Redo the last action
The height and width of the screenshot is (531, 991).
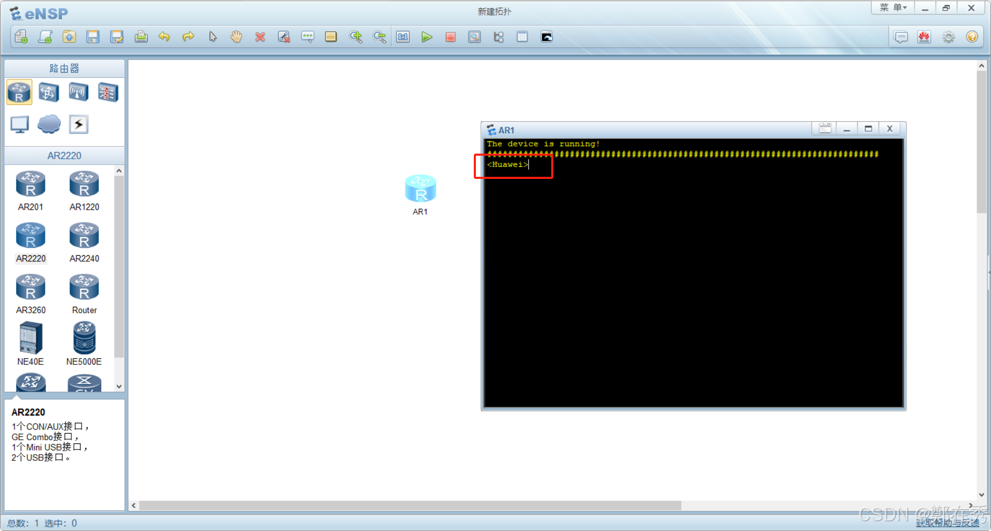pyautogui.click(x=188, y=37)
